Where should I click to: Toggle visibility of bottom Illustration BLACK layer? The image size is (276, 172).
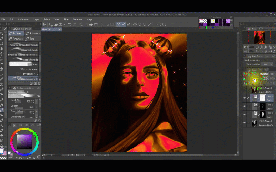[245, 123]
